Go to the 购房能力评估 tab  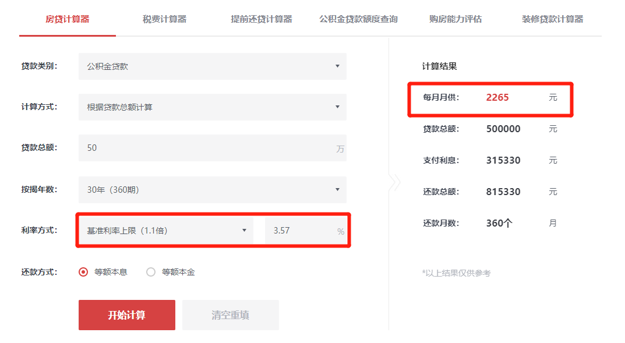coord(455,19)
